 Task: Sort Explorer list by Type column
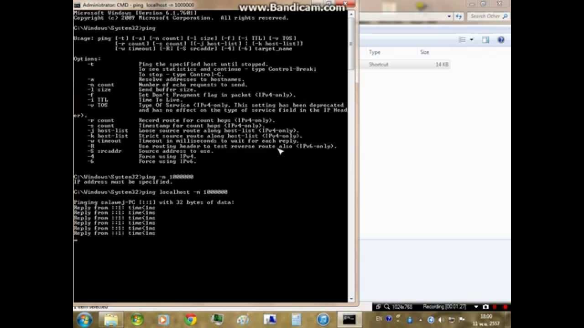pyautogui.click(x=375, y=52)
